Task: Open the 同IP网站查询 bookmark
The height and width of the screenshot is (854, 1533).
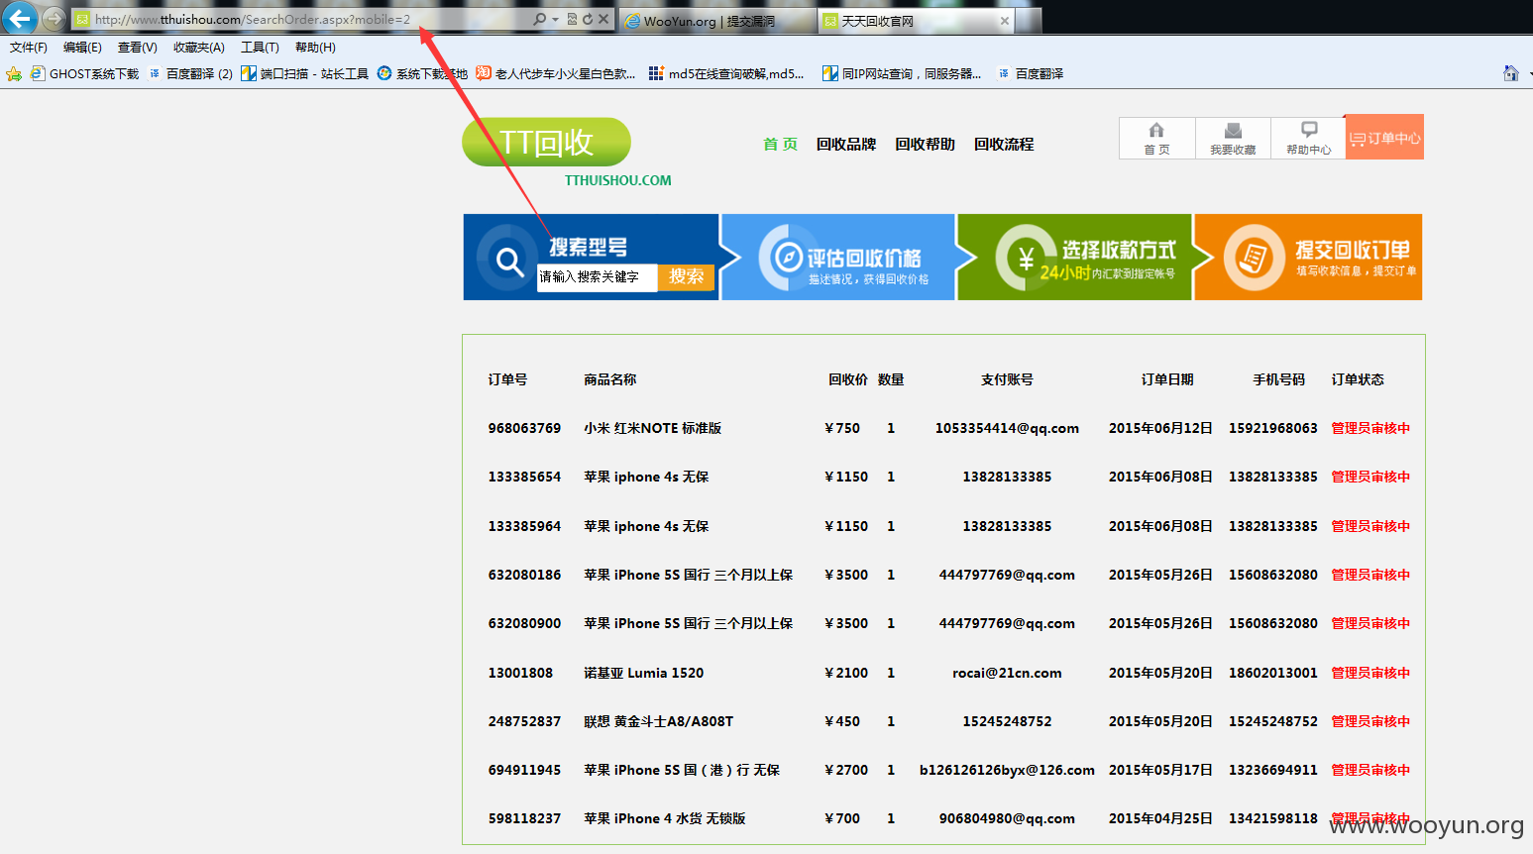Action: coord(902,73)
